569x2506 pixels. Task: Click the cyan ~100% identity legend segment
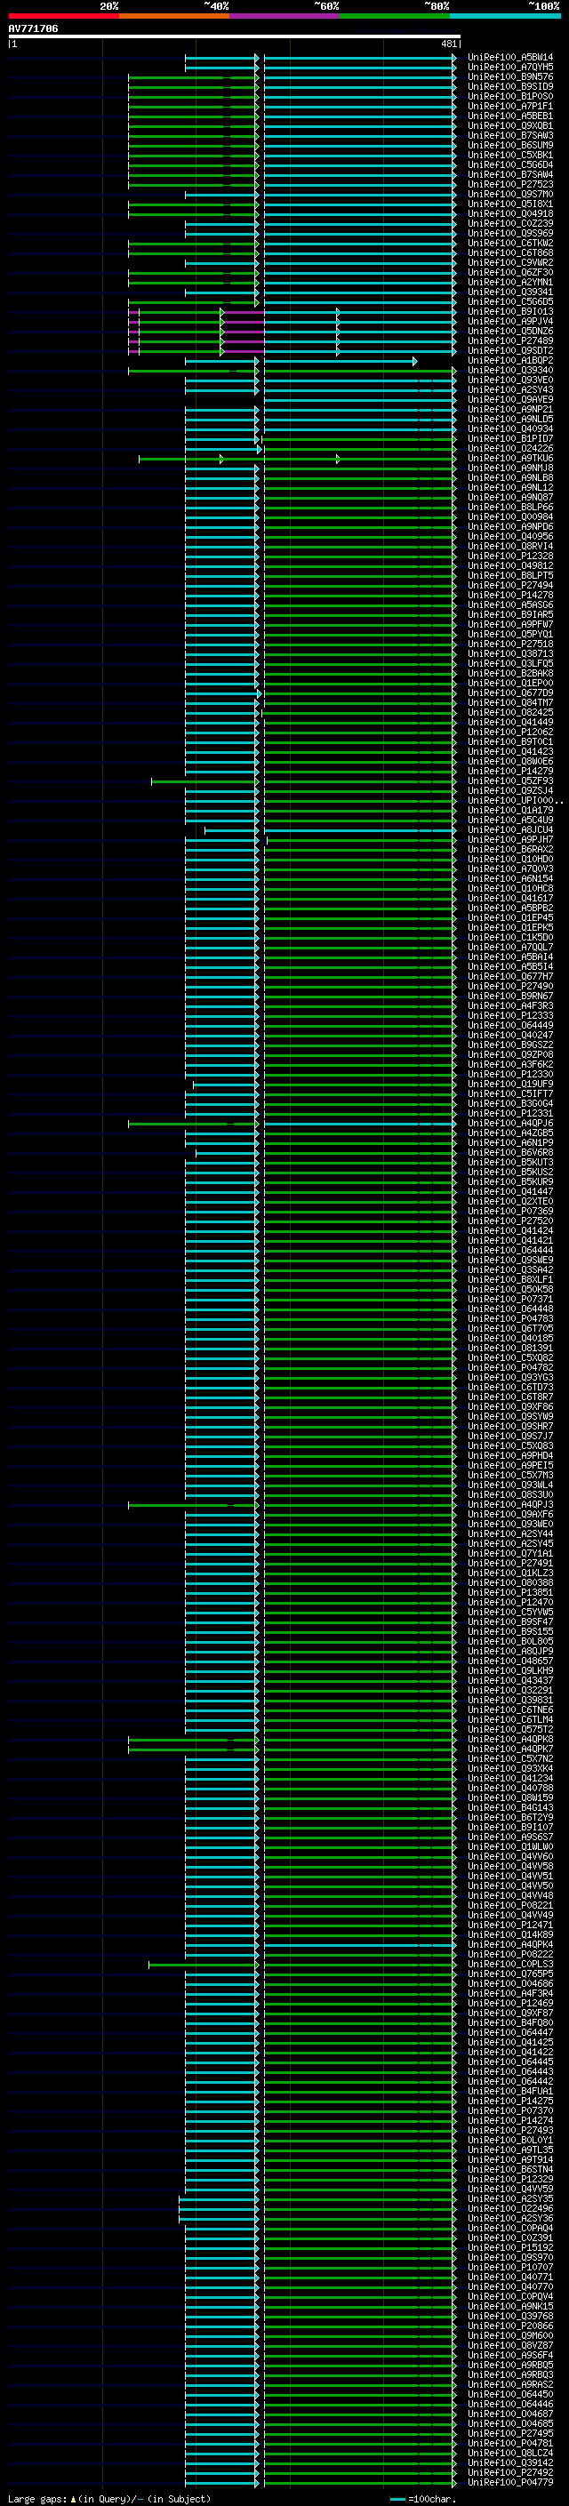pos(505,16)
